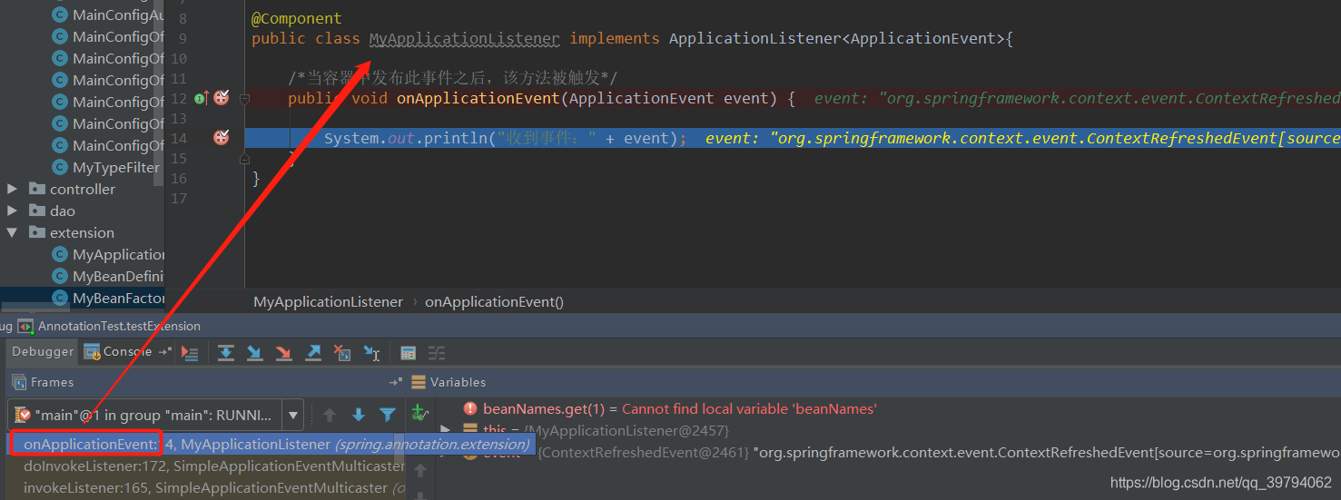Screen dimensions: 1341x500
Task: Expand the controller package node
Action: click(12, 189)
